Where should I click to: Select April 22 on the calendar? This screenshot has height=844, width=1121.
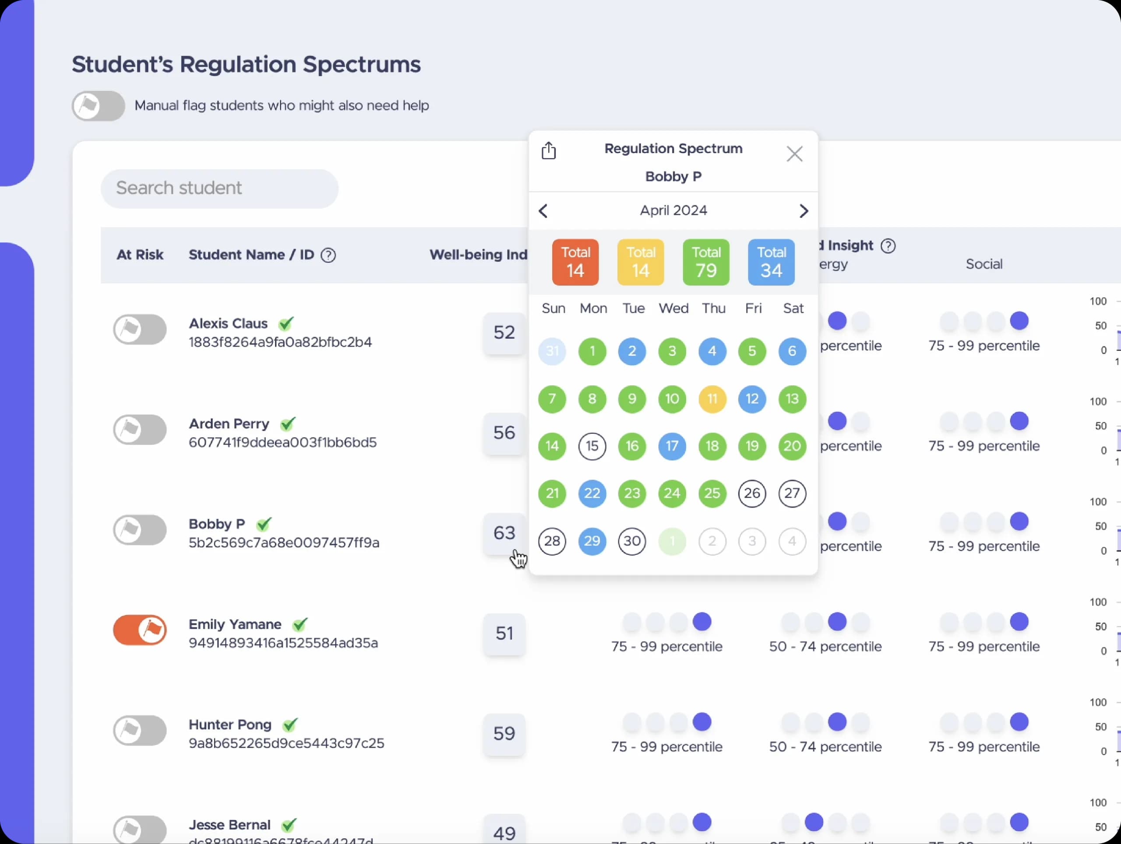[x=592, y=493]
